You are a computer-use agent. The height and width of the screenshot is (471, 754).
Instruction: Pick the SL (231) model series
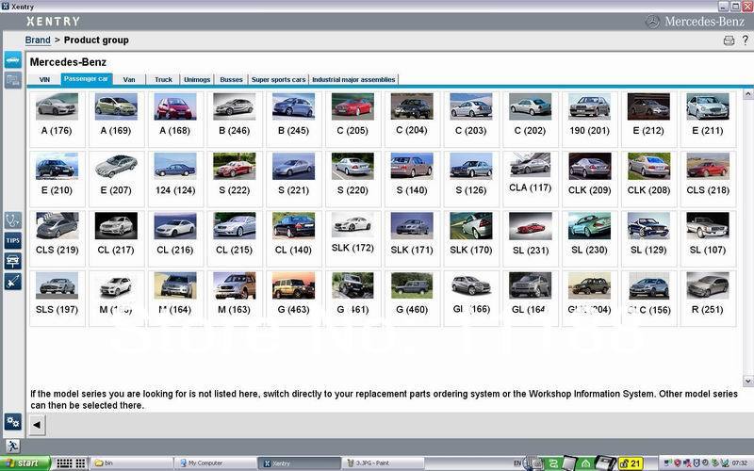click(x=530, y=238)
